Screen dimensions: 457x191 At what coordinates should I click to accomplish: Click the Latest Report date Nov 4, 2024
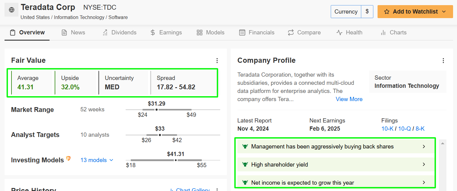(x=253, y=129)
